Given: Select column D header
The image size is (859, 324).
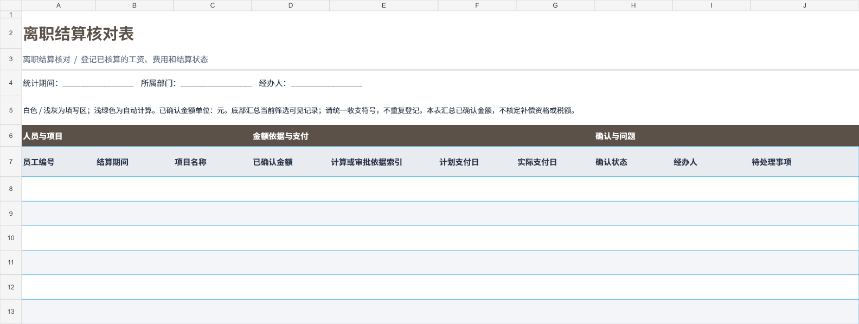Looking at the screenshot, I should 291,5.
